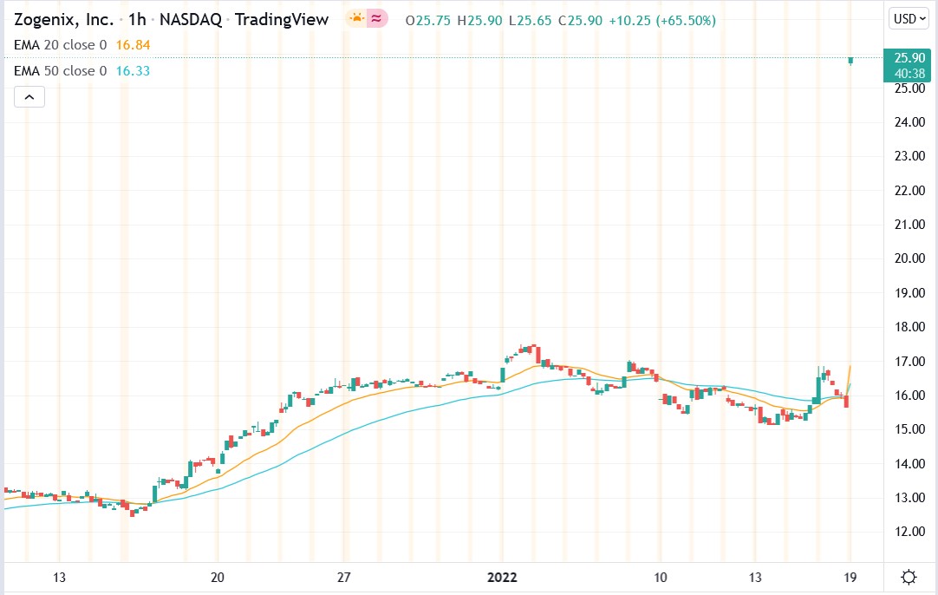Open the 1h interval selector

click(134, 17)
